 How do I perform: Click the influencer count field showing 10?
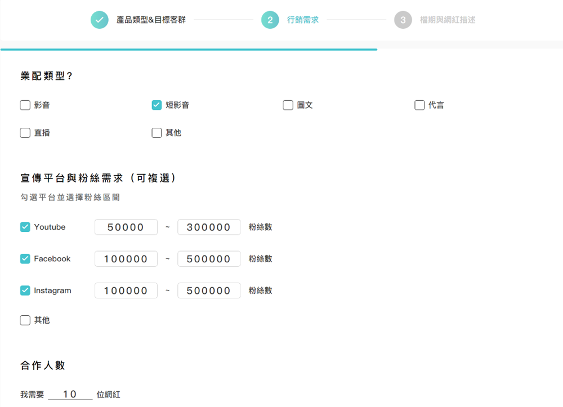click(x=70, y=394)
